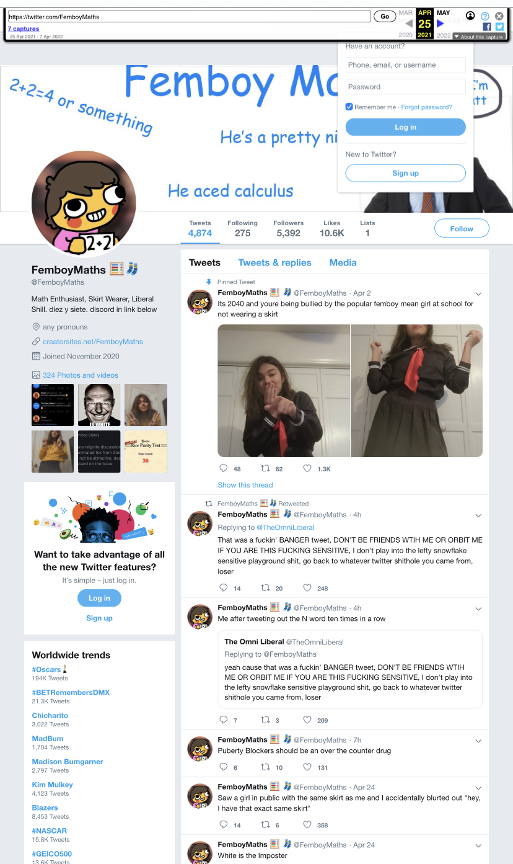The height and width of the screenshot is (864, 513).
Task: Open the creatorsites.net/FemboyMaths link
Action: click(x=93, y=342)
